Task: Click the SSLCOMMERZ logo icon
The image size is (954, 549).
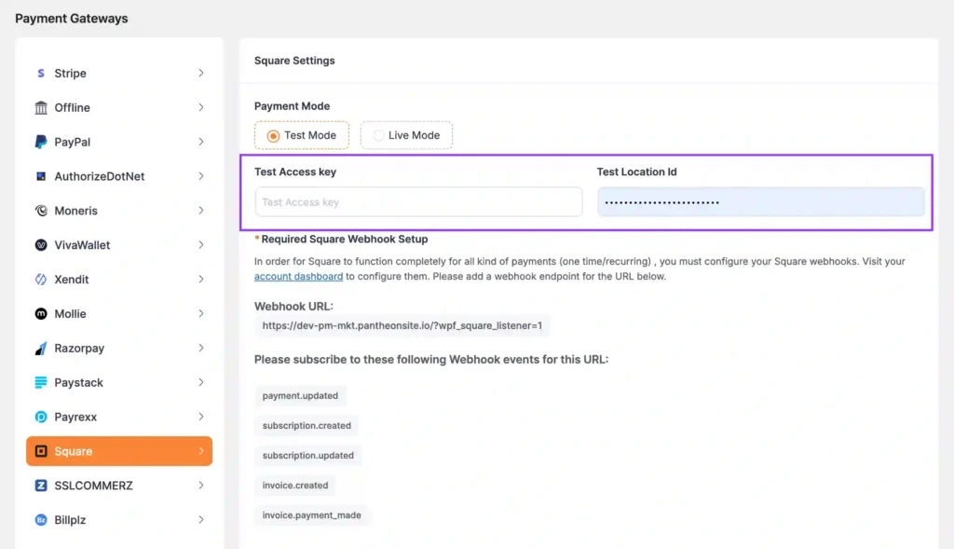Action: click(x=41, y=486)
